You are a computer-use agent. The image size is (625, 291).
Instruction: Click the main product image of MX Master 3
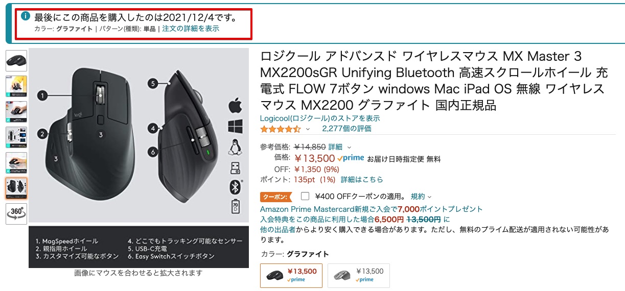coord(138,136)
